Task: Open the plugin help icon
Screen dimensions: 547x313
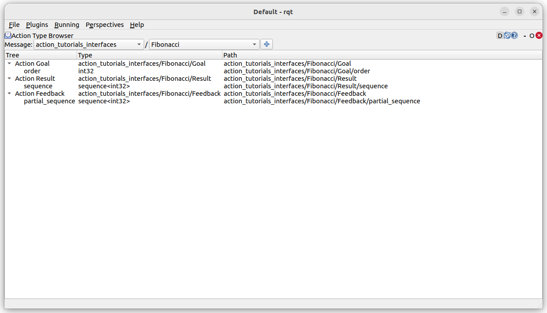Action: [514, 36]
